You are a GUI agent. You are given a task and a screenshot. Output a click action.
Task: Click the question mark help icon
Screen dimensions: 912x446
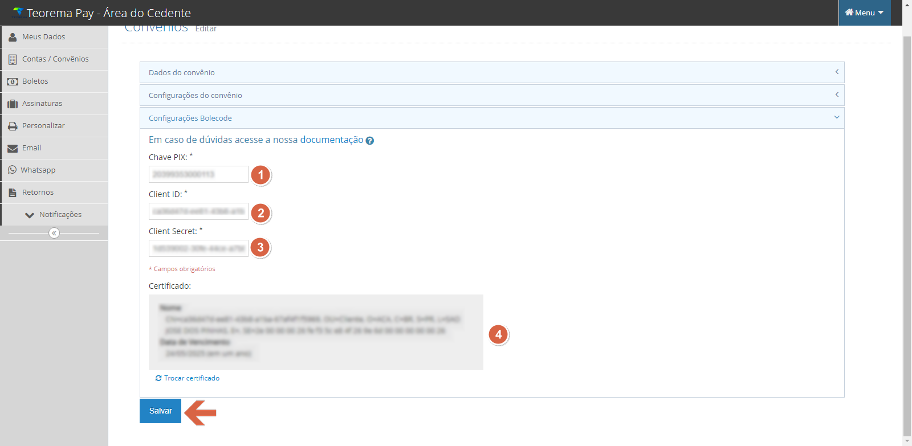pos(370,141)
